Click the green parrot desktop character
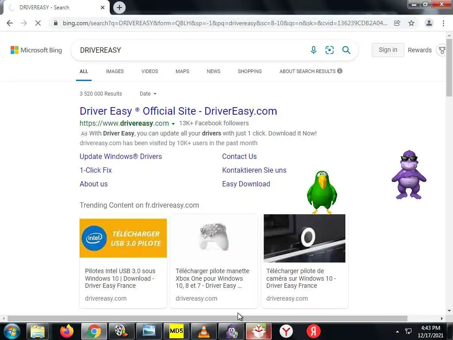 pyautogui.click(x=322, y=192)
